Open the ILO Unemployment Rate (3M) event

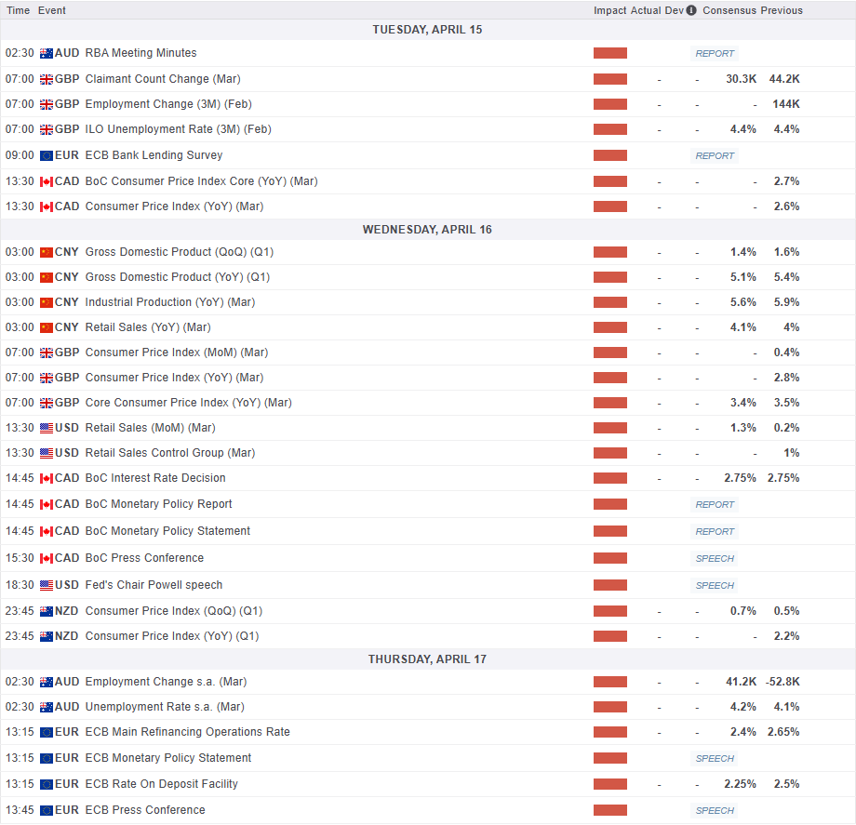click(178, 129)
